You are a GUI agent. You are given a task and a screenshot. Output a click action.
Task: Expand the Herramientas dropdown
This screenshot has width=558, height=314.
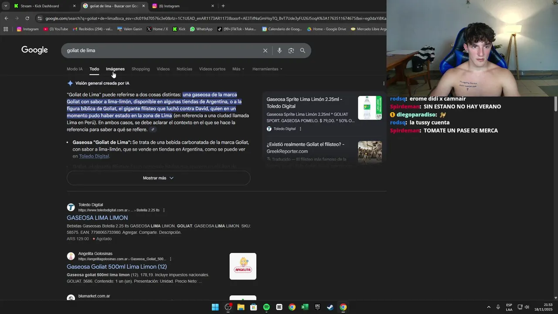click(267, 69)
